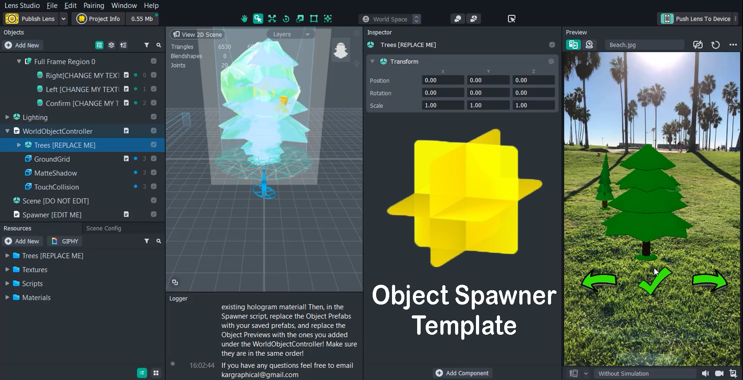
Task: Search within the Objects panel
Action: [159, 45]
